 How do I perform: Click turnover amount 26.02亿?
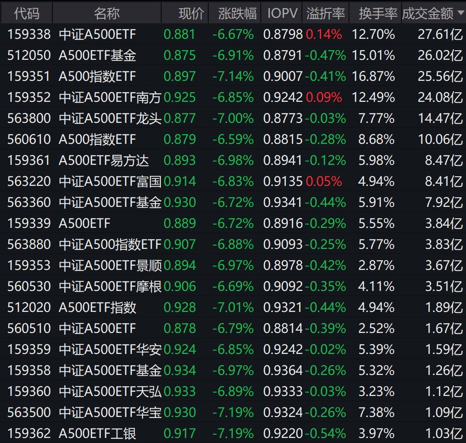(440, 55)
